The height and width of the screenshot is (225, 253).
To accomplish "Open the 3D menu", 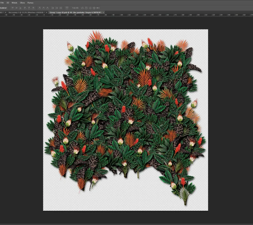I will [x=8, y=3].
